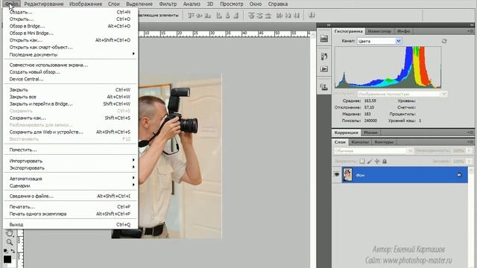
Task: Hide the Фон layer with eye icon
Action: [x=337, y=175]
